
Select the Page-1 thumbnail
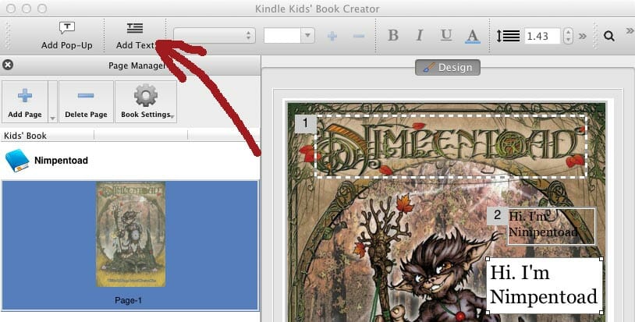[130, 234]
